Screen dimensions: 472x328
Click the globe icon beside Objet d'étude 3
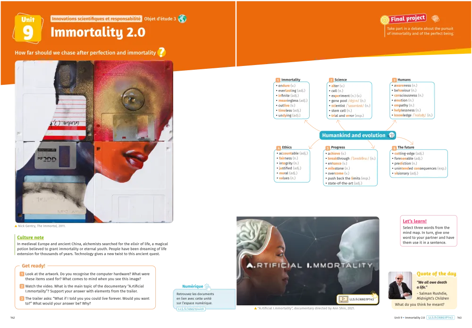pos(182,19)
